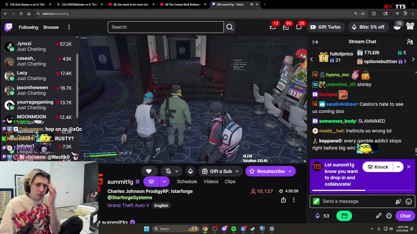This screenshot has height=234, width=417.
Task: Switch to the Craziest Bank Robbery browser tab
Action: click(183, 5)
